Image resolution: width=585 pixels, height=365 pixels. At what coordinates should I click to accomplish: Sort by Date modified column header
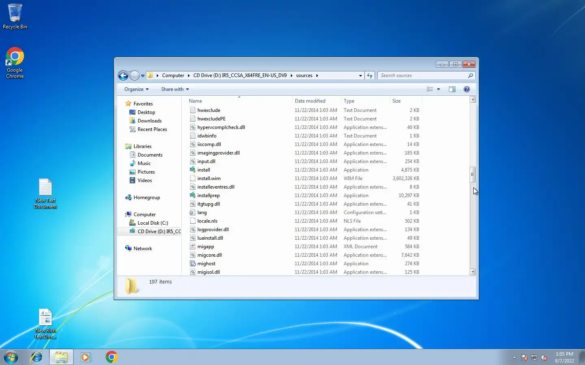pyautogui.click(x=316, y=101)
